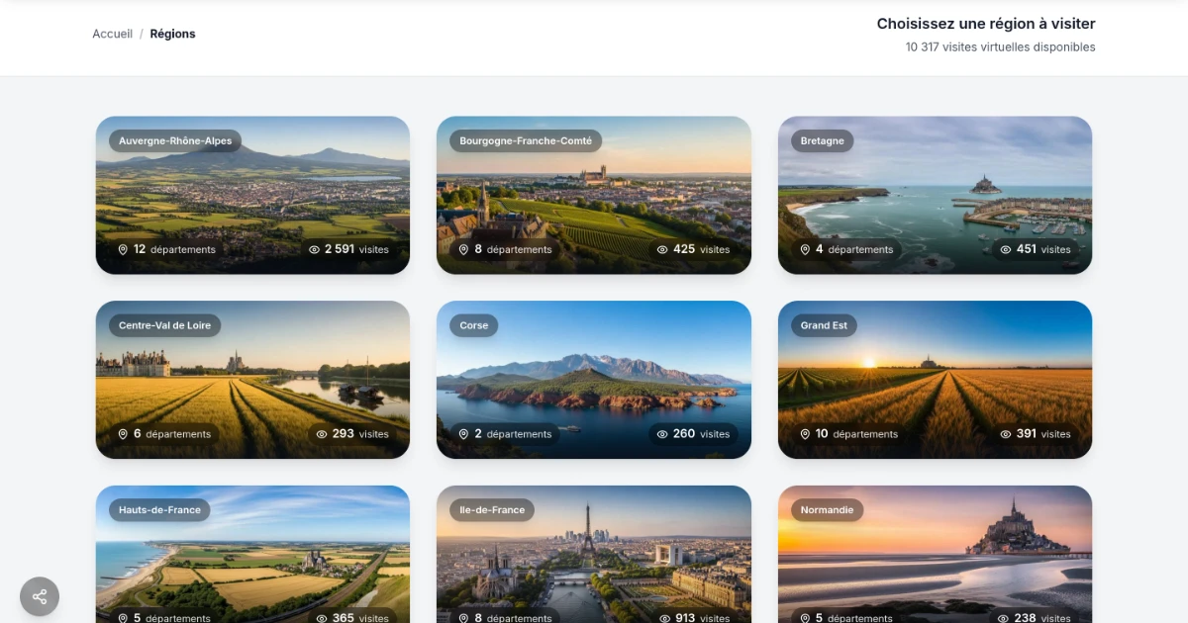Click the location pin icon on Auvergne-Rhône-Alpes card

click(123, 250)
